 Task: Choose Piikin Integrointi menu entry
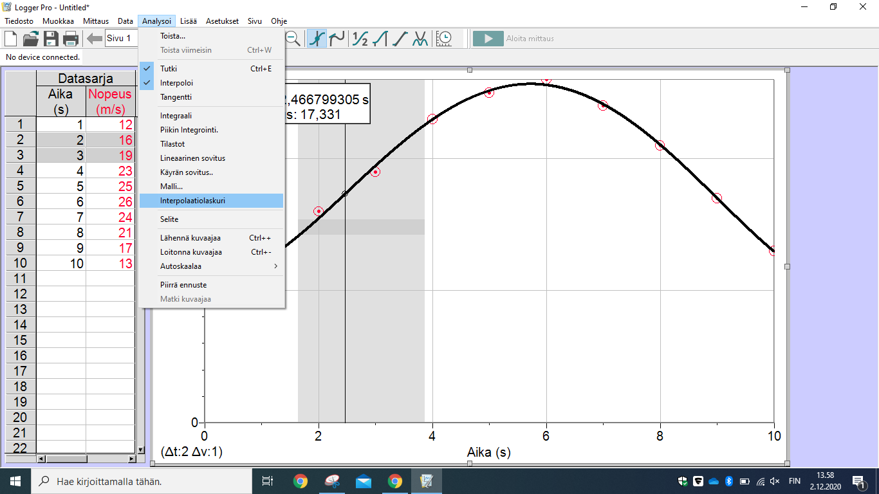[211, 130]
